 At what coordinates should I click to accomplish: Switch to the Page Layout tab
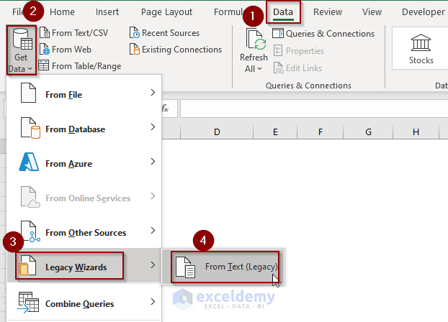(x=166, y=12)
